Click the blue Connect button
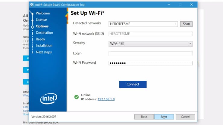This screenshot has height=125, width=223. [x=133, y=84]
